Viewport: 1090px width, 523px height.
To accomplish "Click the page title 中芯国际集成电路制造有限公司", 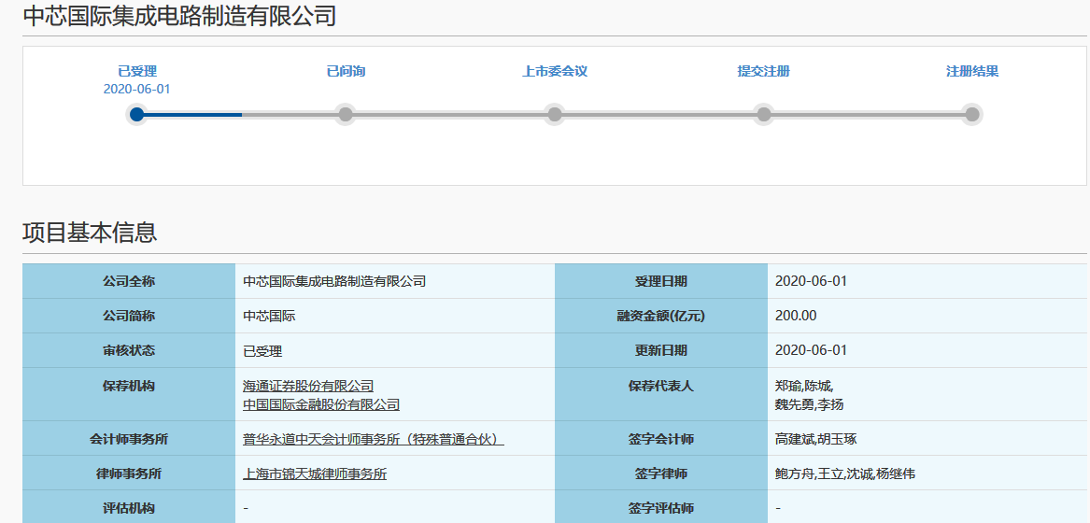I will point(179,16).
